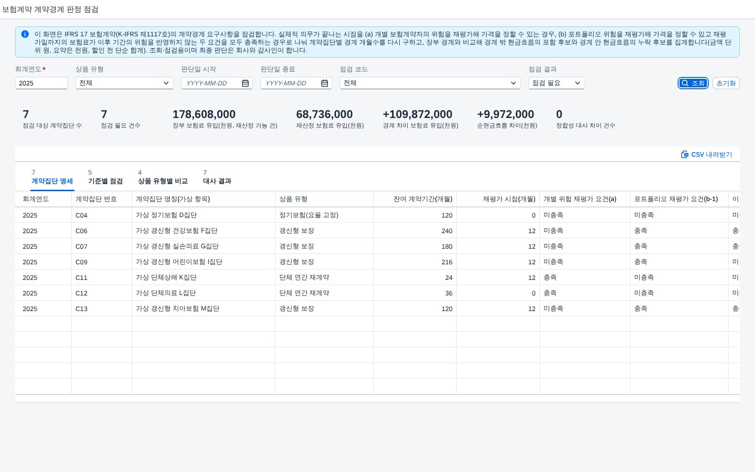The image size is (755, 472).
Task: Run the 조회 search button
Action: (x=693, y=83)
